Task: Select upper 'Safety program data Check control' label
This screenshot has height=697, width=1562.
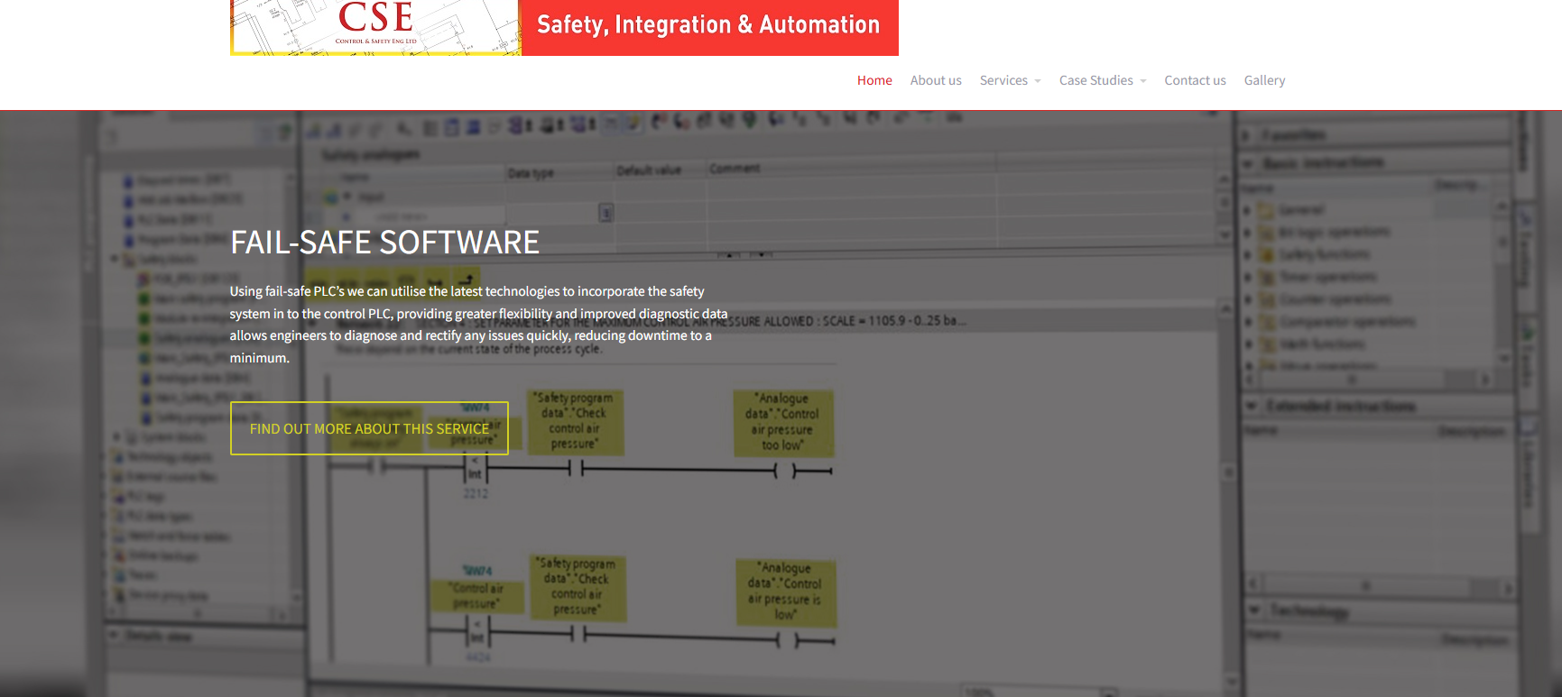Action: pos(575,421)
